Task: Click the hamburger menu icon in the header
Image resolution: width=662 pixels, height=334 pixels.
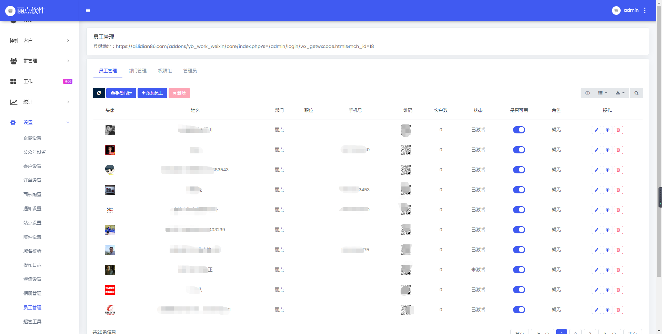Action: [x=88, y=10]
